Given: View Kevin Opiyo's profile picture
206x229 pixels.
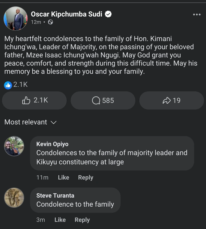Looking at the screenshot, I should (14, 146).
